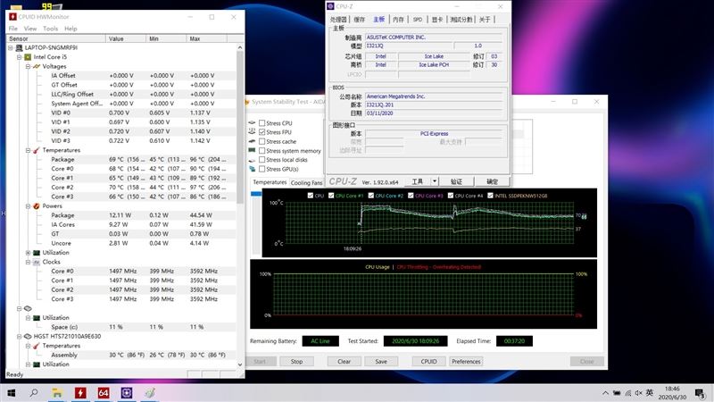Collapse the Clocks section
This screenshot has height=402, width=714.
[x=28, y=262]
